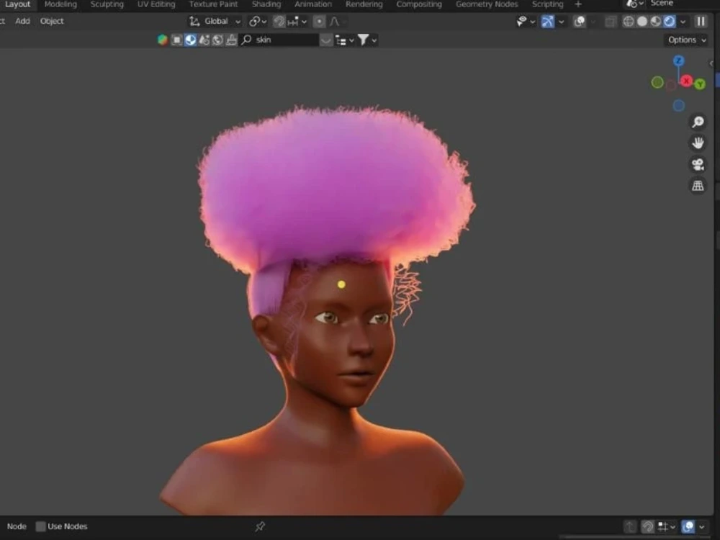
Task: Open the Object menu in viewport header
Action: tap(52, 21)
